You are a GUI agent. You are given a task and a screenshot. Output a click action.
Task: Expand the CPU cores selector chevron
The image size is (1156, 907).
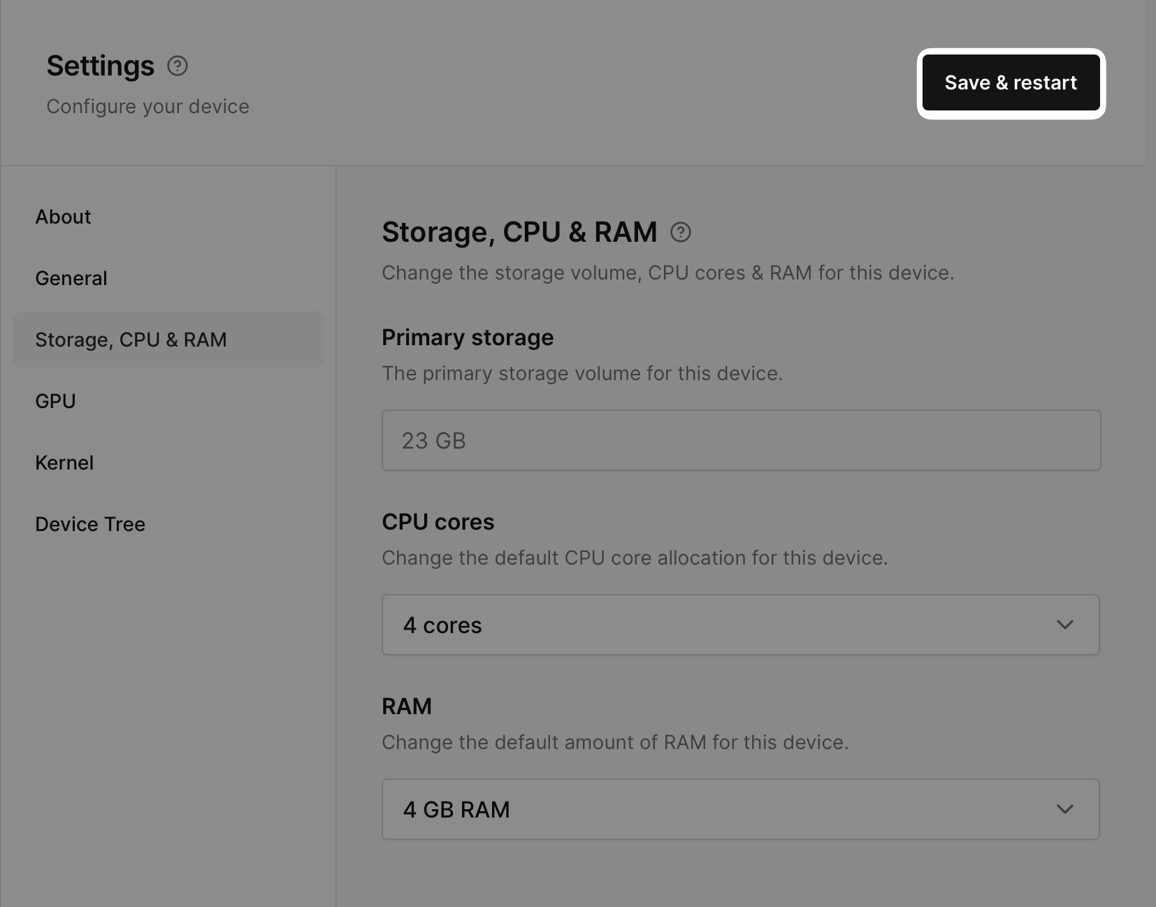tap(1065, 625)
